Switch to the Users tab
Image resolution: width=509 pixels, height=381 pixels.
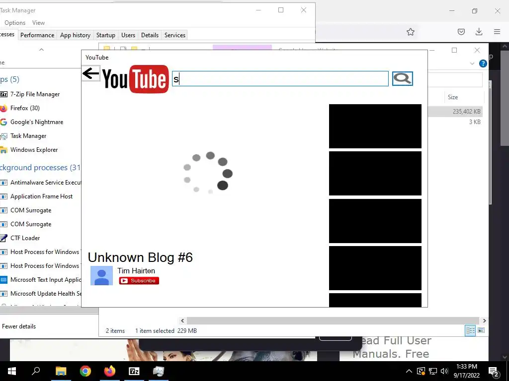[128, 35]
